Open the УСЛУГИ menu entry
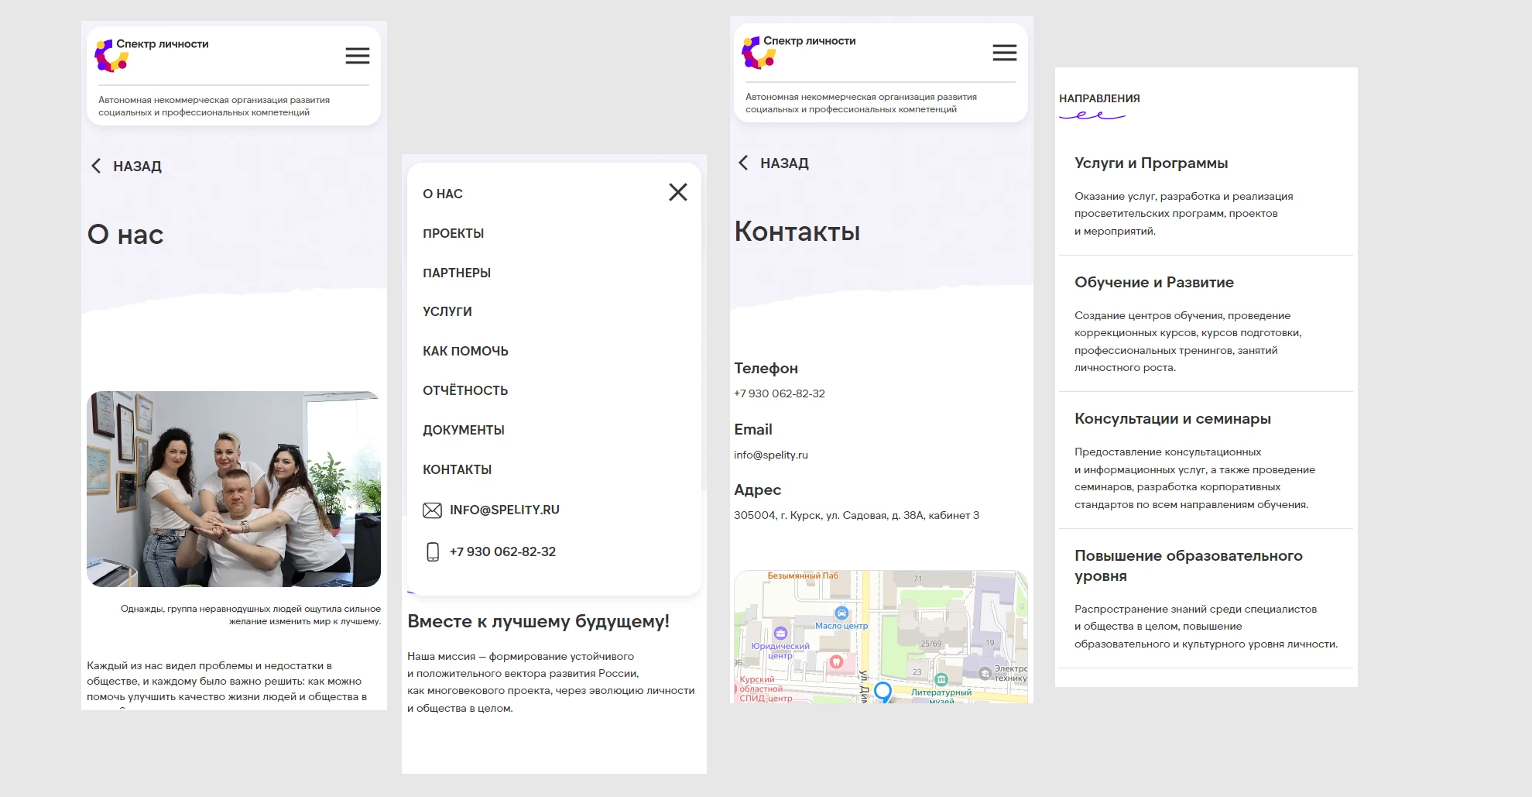 click(x=447, y=311)
